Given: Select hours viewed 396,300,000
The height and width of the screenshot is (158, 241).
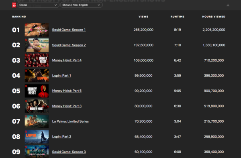Looking at the screenshot, I should [214, 76].
